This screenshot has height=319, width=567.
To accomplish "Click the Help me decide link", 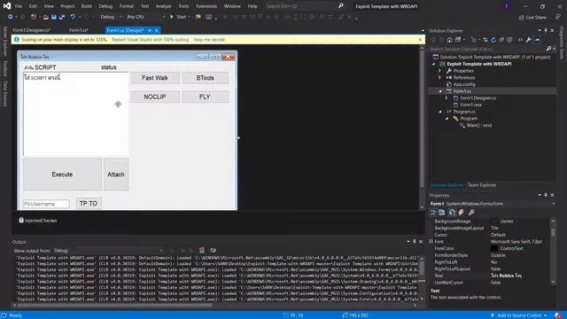I will point(209,39).
